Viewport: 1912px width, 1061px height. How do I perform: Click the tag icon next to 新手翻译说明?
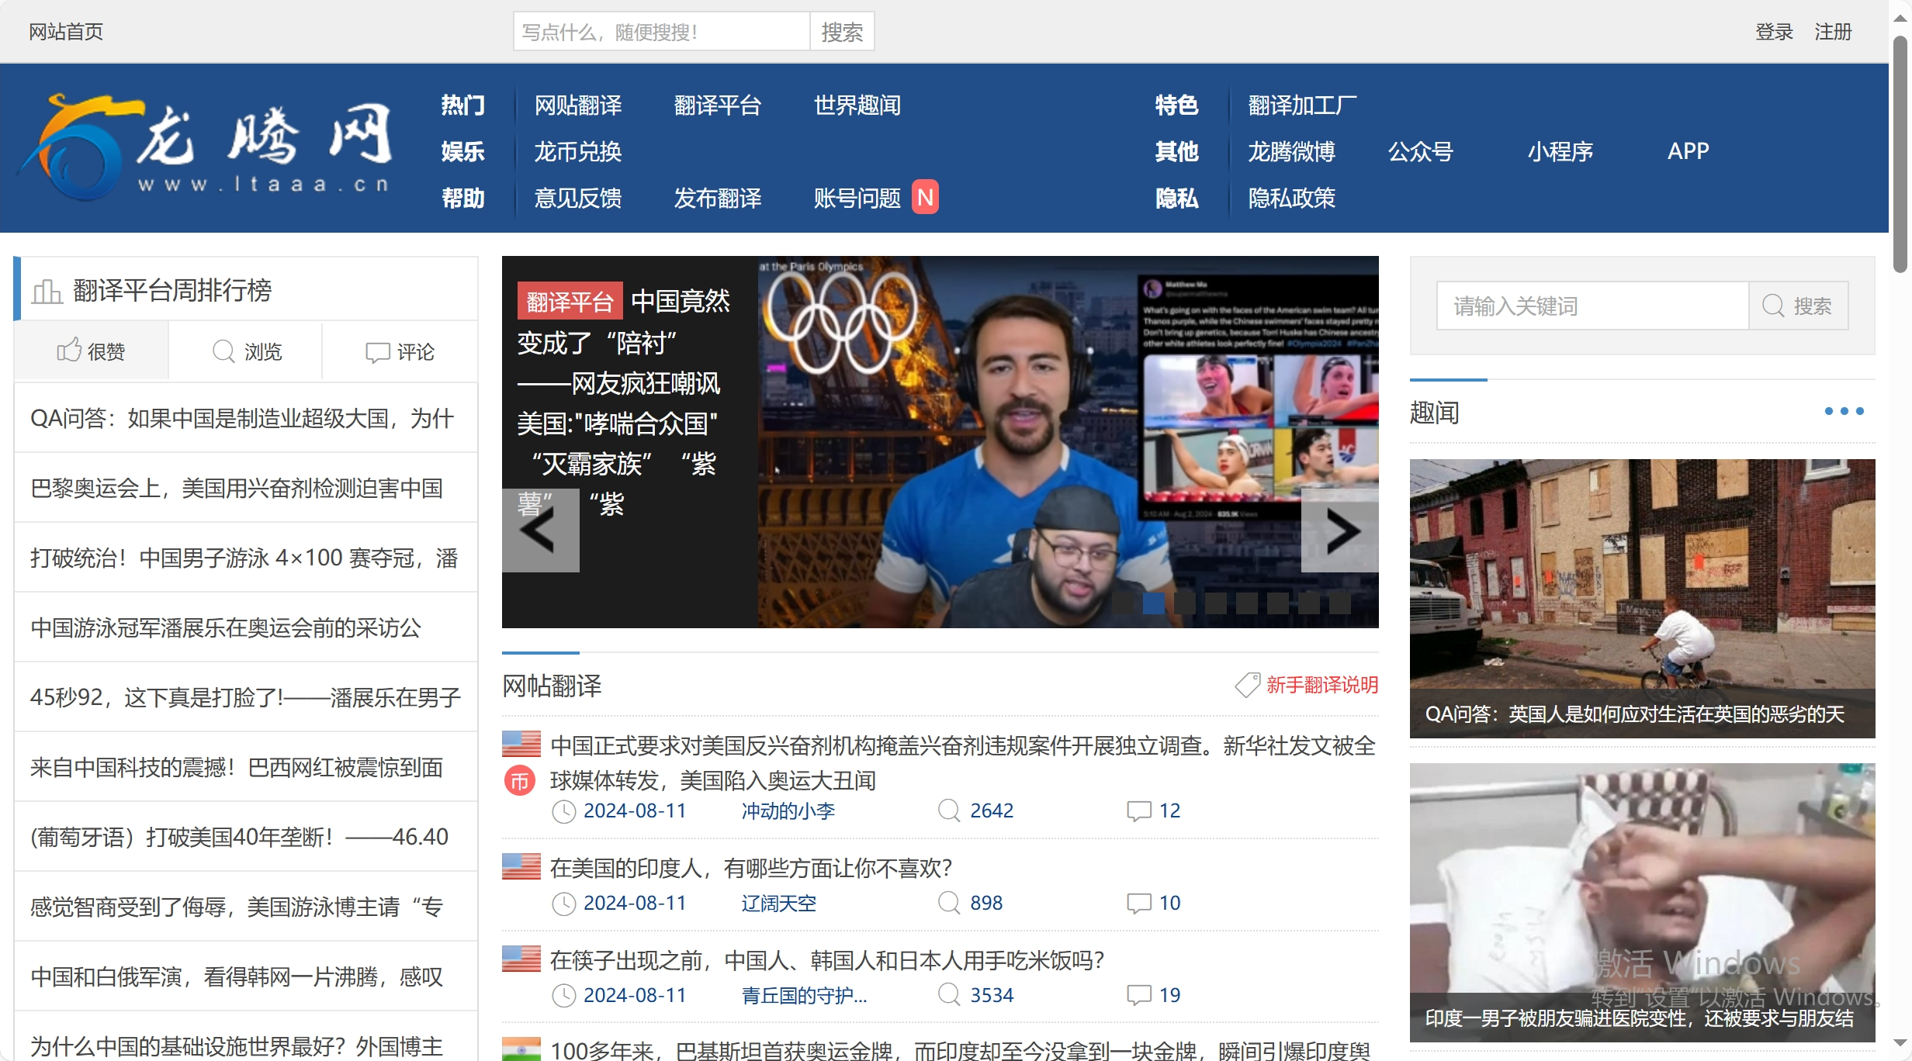click(x=1247, y=685)
